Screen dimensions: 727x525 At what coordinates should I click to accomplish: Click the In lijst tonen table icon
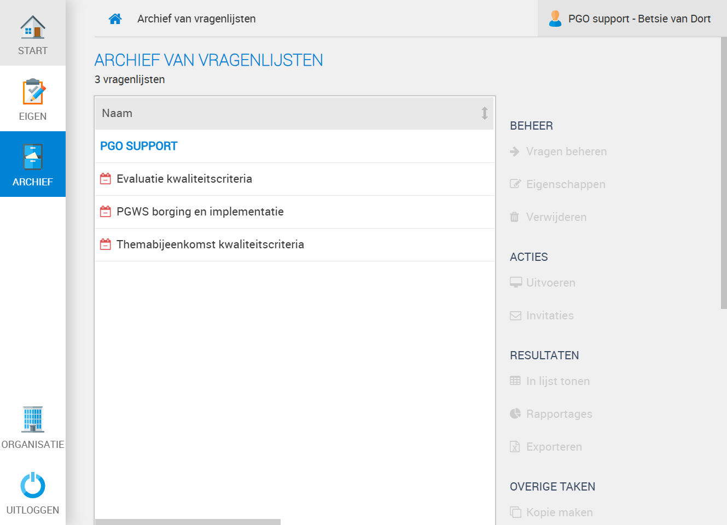[515, 381]
